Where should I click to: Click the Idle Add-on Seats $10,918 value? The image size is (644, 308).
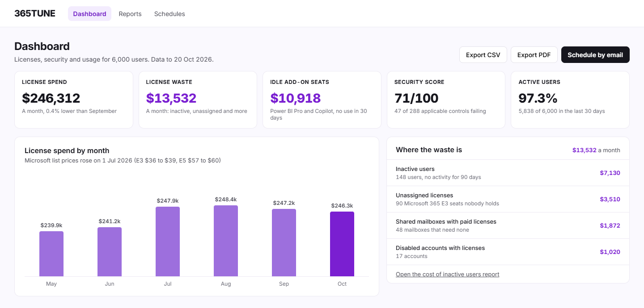(296, 98)
